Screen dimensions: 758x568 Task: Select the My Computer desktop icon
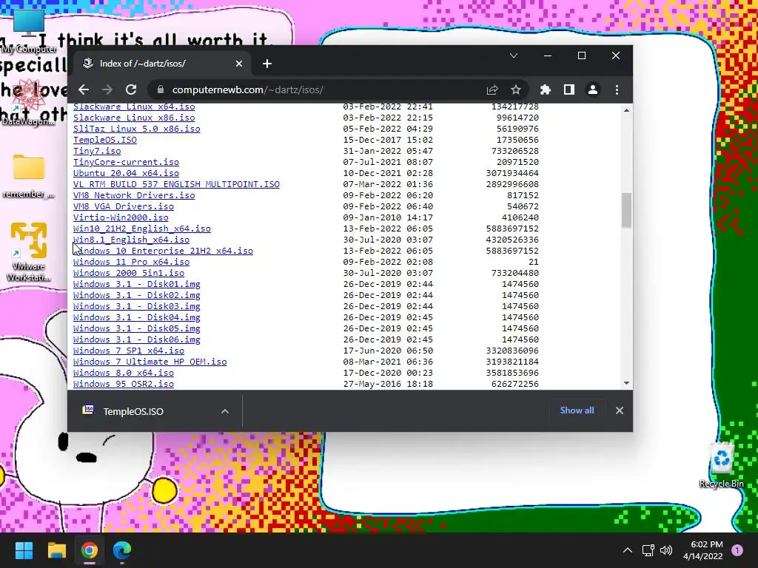(x=29, y=30)
